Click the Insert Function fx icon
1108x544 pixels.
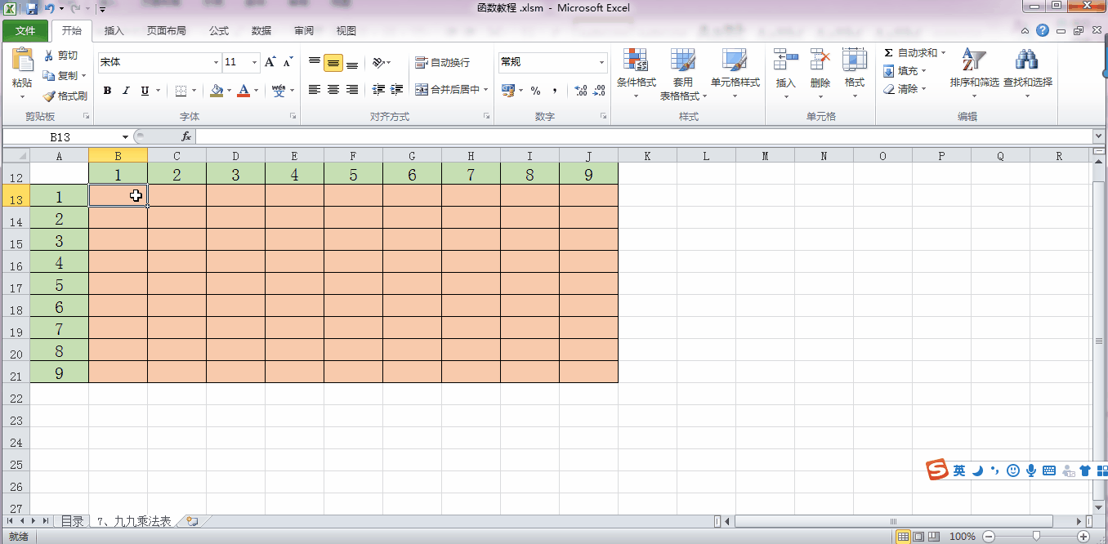[x=186, y=136]
